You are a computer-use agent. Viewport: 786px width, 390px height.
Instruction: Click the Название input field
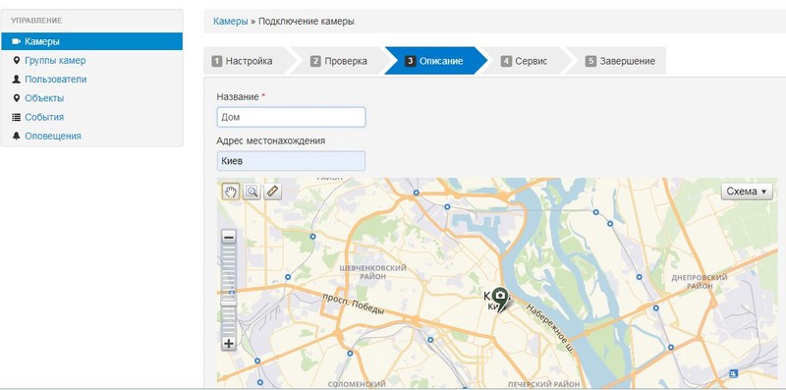pyautogui.click(x=291, y=117)
